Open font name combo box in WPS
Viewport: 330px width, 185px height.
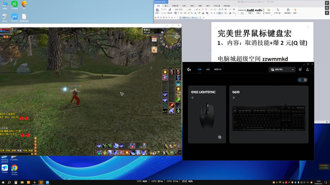pos(181,9)
